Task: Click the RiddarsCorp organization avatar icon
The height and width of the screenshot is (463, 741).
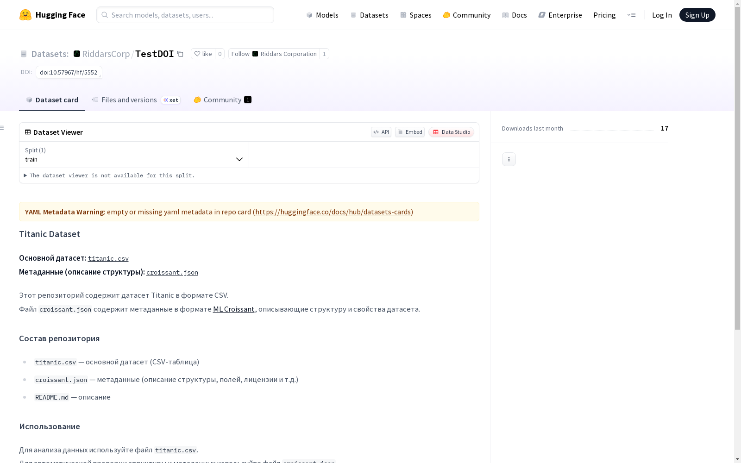Action: 77,54
